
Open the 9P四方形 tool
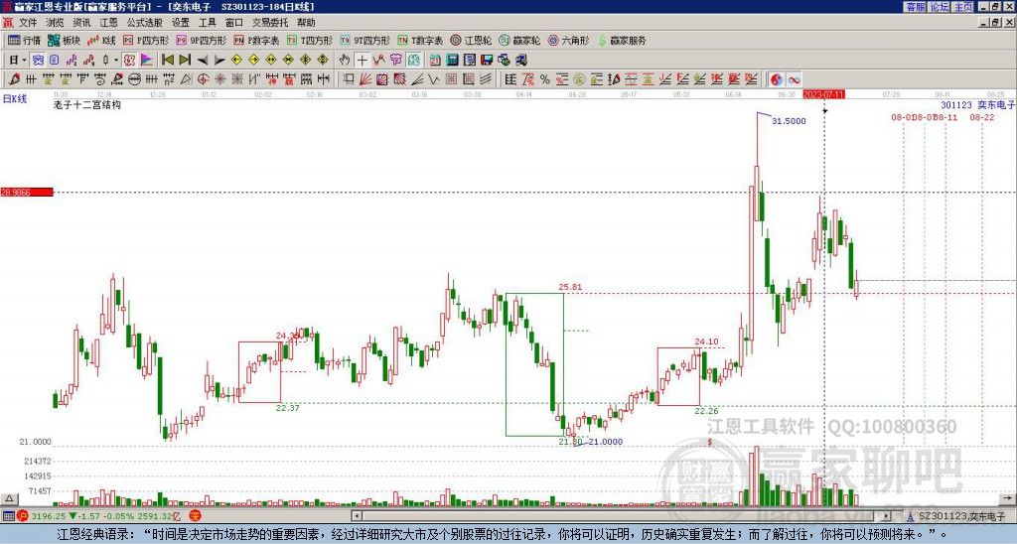(201, 40)
